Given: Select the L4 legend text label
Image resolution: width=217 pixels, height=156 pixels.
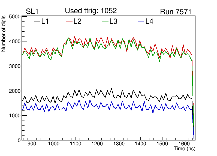Looking at the screenshot, I should click(149, 22).
